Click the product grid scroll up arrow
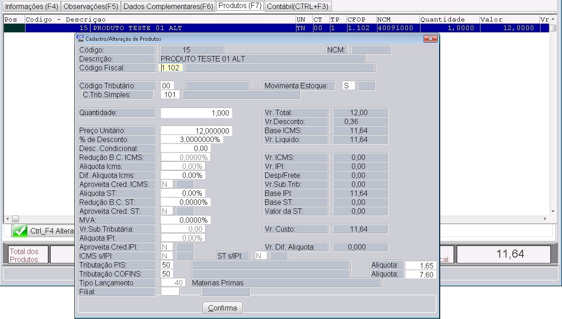Screen dimensions: 562x319 553,20
